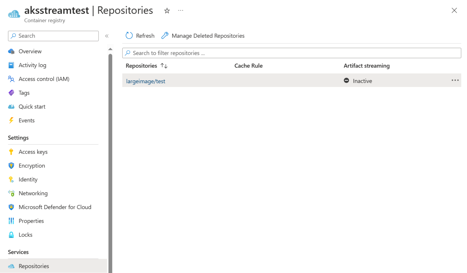Click the Refresh icon in toolbar
The image size is (467, 273).
(x=129, y=36)
